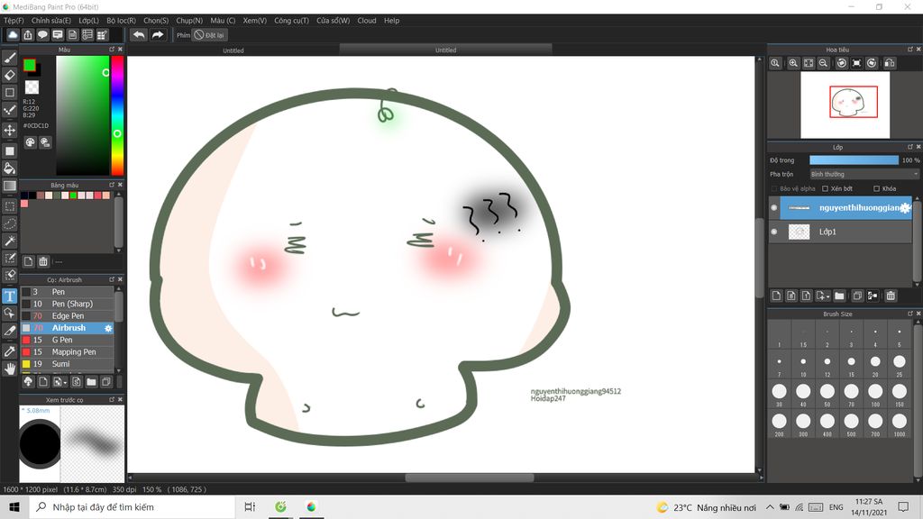
Task: Rotate canvas left in Navigator
Action: (842, 63)
